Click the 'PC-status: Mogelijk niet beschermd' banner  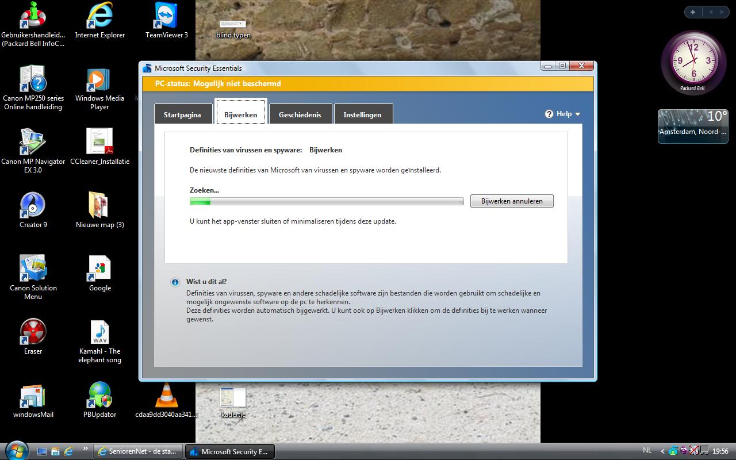pyautogui.click(x=367, y=84)
